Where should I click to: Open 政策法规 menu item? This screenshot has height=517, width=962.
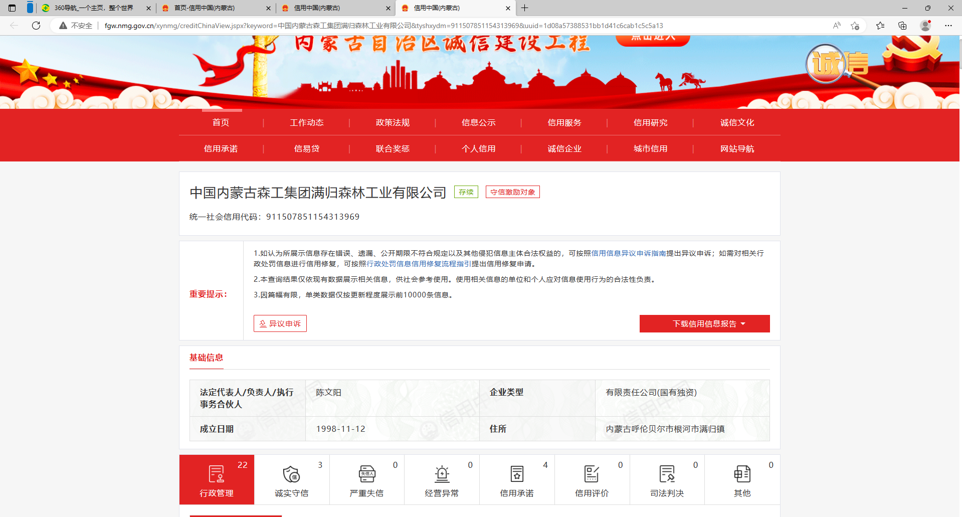click(393, 122)
